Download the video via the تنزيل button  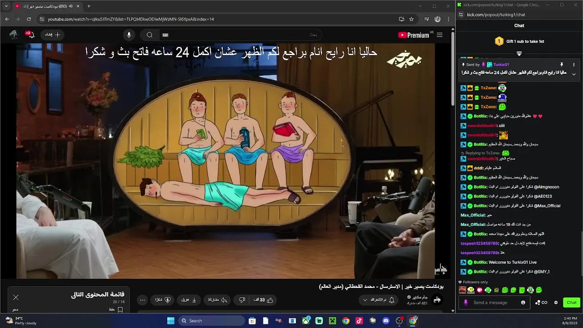pyautogui.click(x=189, y=300)
